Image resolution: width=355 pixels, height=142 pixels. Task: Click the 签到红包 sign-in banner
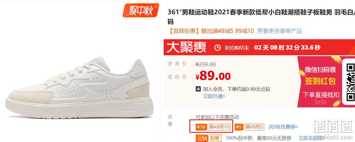pyautogui.click(x=320, y=81)
